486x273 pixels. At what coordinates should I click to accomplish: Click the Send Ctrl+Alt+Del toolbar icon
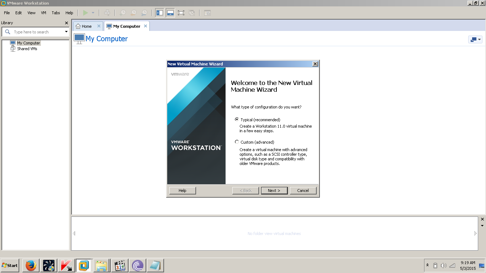107,13
